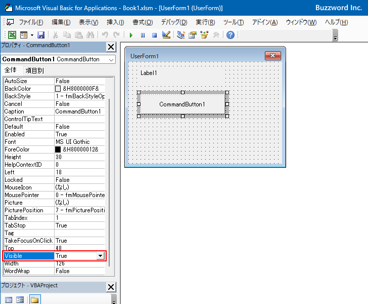Viewport: 368px width, 304px height.
Task: Open the Object Browser icon
Action: pos(204,35)
